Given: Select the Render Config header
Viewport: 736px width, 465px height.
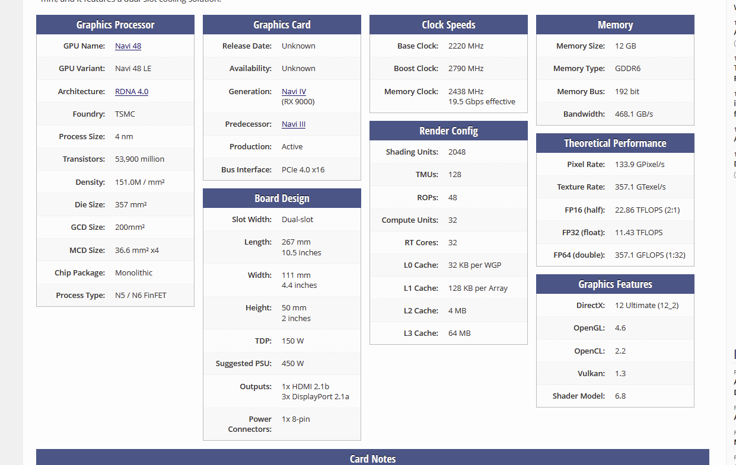Looking at the screenshot, I should [448, 131].
